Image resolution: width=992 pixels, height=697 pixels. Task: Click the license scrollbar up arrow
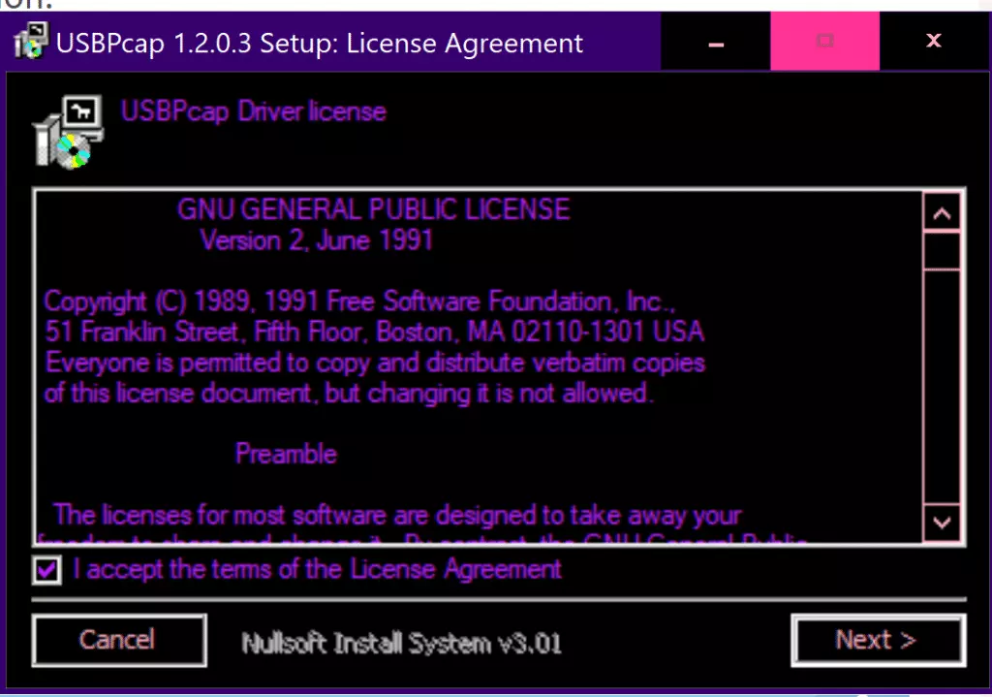pos(942,213)
